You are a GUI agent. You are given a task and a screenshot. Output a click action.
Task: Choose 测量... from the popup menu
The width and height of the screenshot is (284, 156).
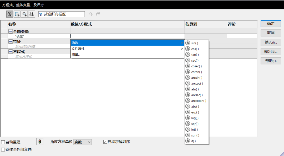pyautogui.click(x=76, y=55)
